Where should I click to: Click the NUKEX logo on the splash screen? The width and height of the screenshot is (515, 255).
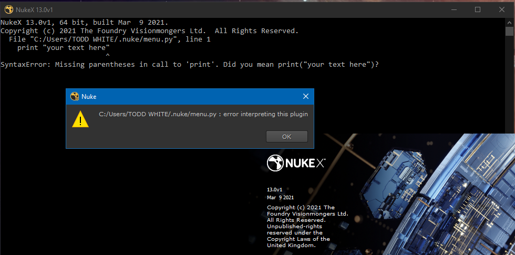pyautogui.click(x=296, y=164)
